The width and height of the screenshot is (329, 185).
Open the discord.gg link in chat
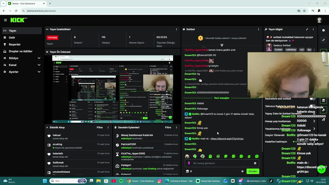(x=227, y=139)
